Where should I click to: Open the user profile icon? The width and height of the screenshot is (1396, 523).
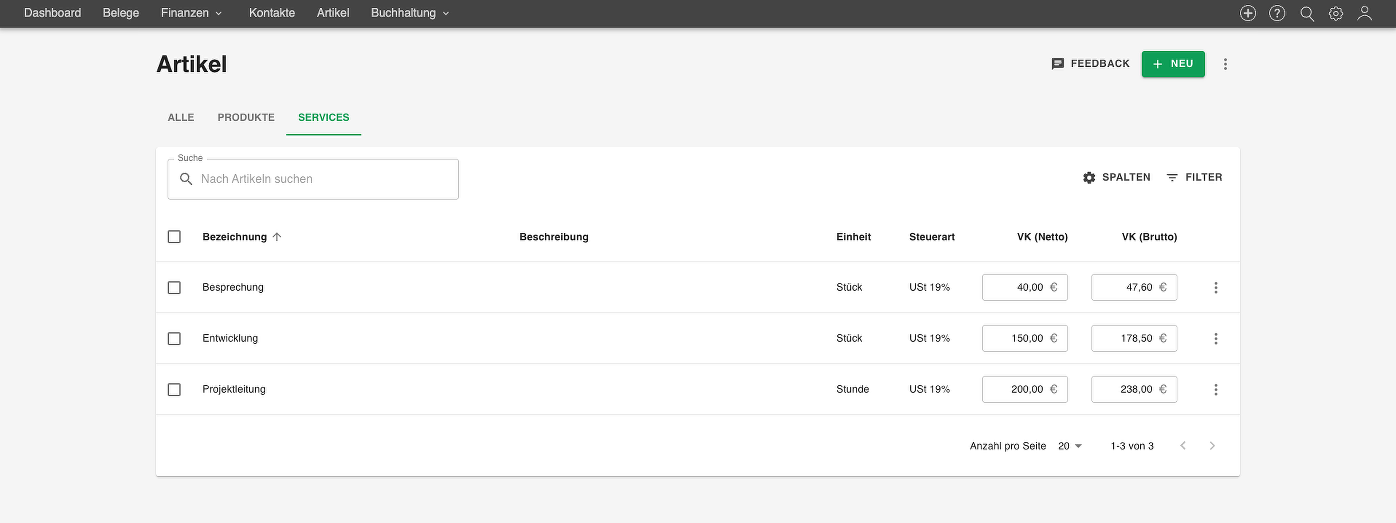tap(1365, 13)
